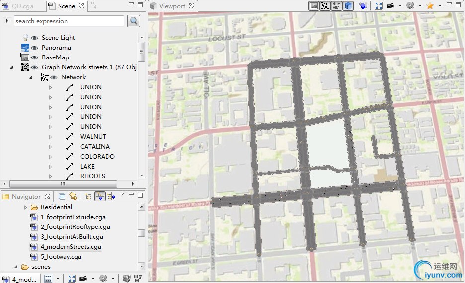Switch to the QD.cga tab

point(22,6)
